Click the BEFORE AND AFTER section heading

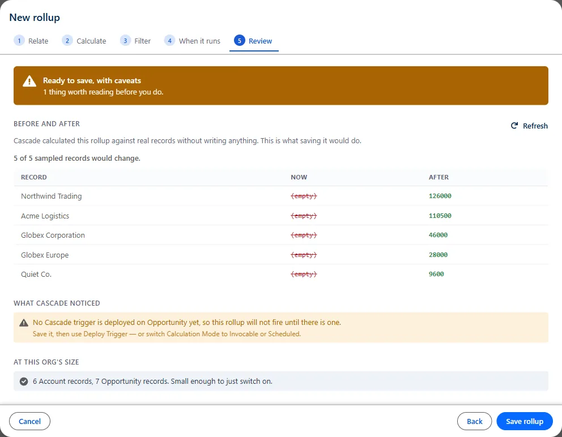[46, 124]
